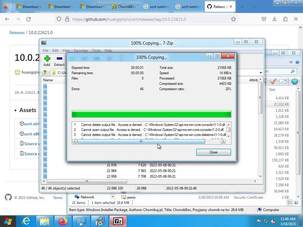Switch to Firefox on the taskbar
Image resolution: width=303 pixels, height=227 pixels.
[63, 221]
